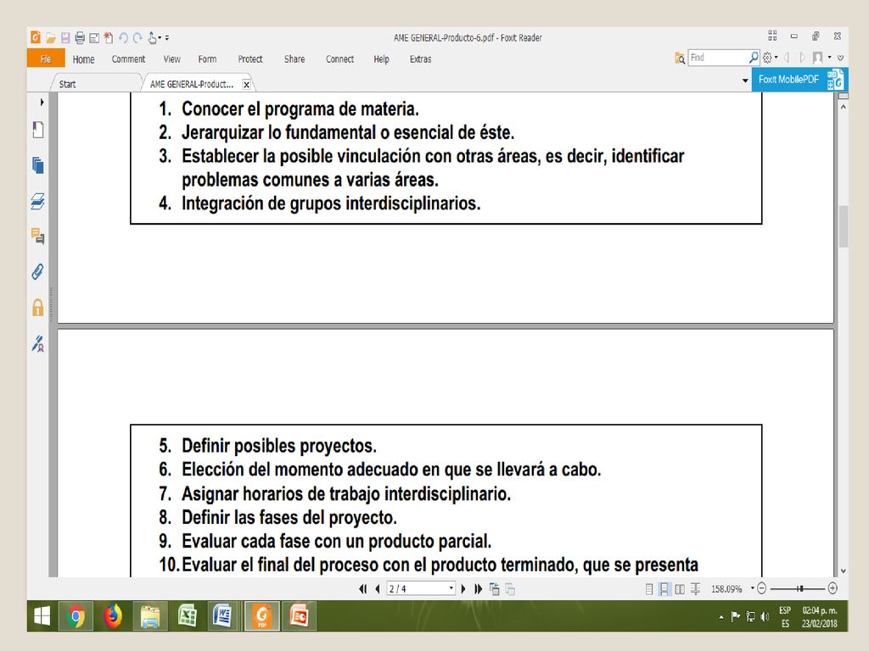Open the Comments panel icon in sidebar
The width and height of the screenshot is (869, 651).
coord(37,236)
